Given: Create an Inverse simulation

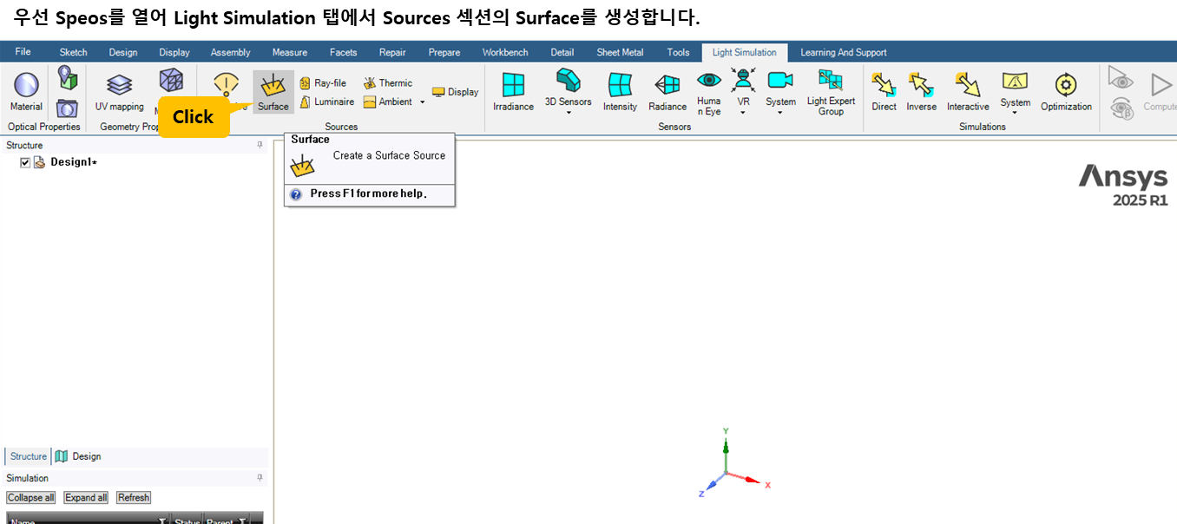Looking at the screenshot, I should pos(921,92).
